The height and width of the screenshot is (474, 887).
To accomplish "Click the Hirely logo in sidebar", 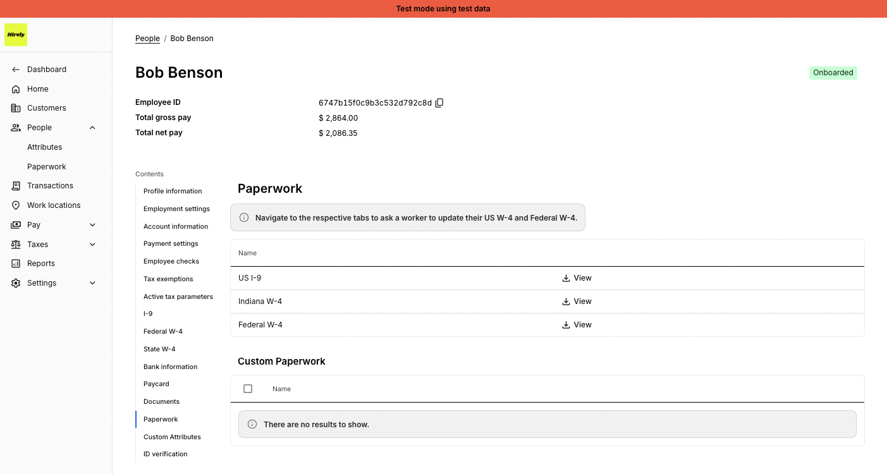I will (x=16, y=35).
